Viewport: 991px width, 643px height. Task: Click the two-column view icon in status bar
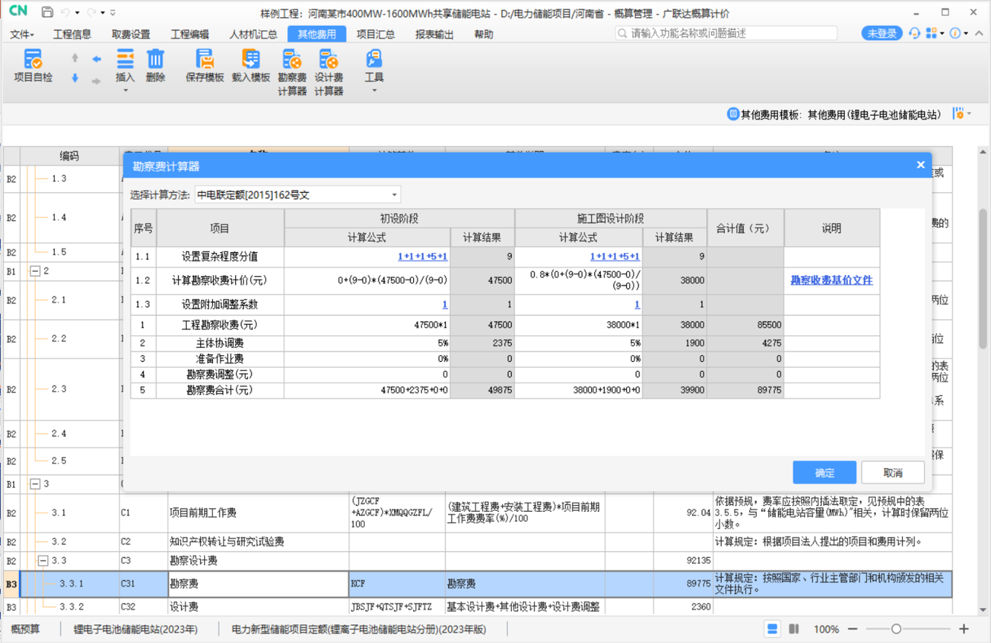pos(794,629)
